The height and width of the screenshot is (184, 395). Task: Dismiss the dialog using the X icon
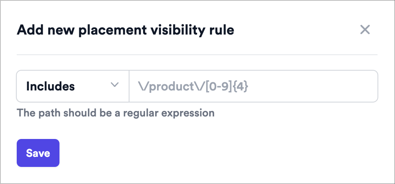coord(365,30)
